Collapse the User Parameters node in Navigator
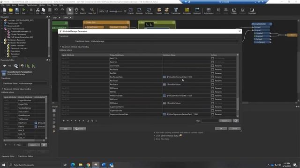 pyautogui.click(x=2, y=29)
